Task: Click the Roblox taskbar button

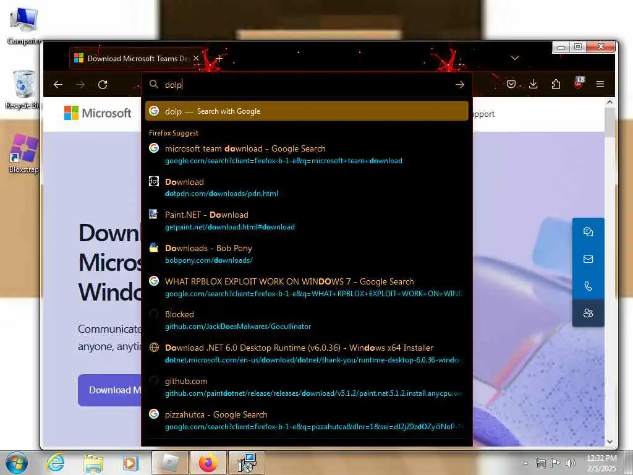Action: tap(170, 463)
